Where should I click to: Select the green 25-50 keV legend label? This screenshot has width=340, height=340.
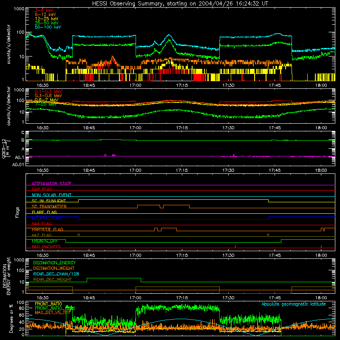click(x=46, y=23)
